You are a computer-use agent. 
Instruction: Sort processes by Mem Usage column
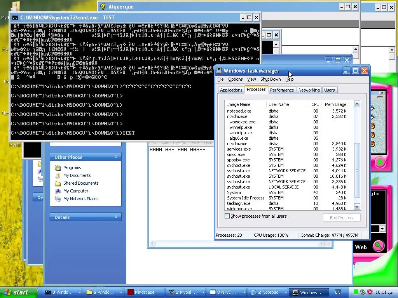click(x=335, y=104)
